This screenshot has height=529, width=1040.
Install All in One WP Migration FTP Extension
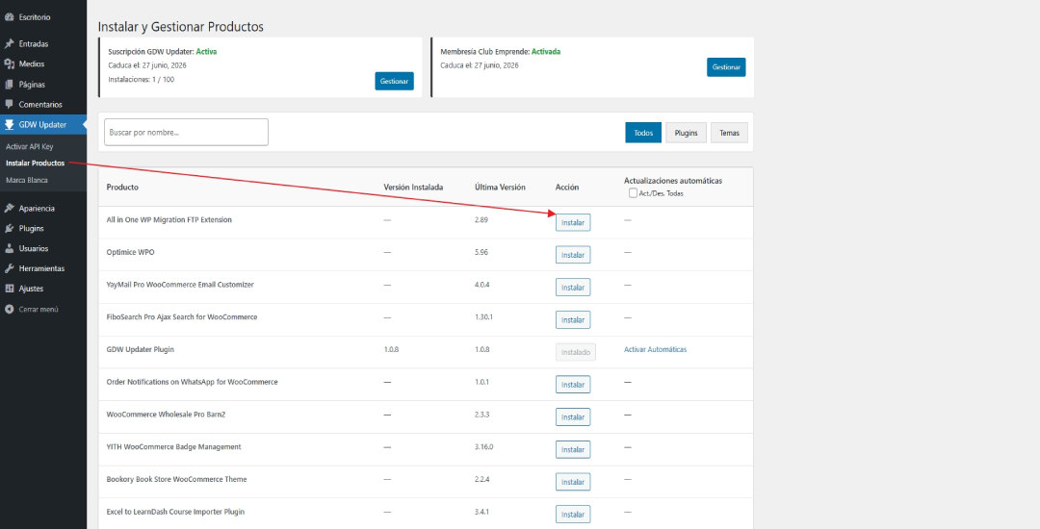pos(573,223)
